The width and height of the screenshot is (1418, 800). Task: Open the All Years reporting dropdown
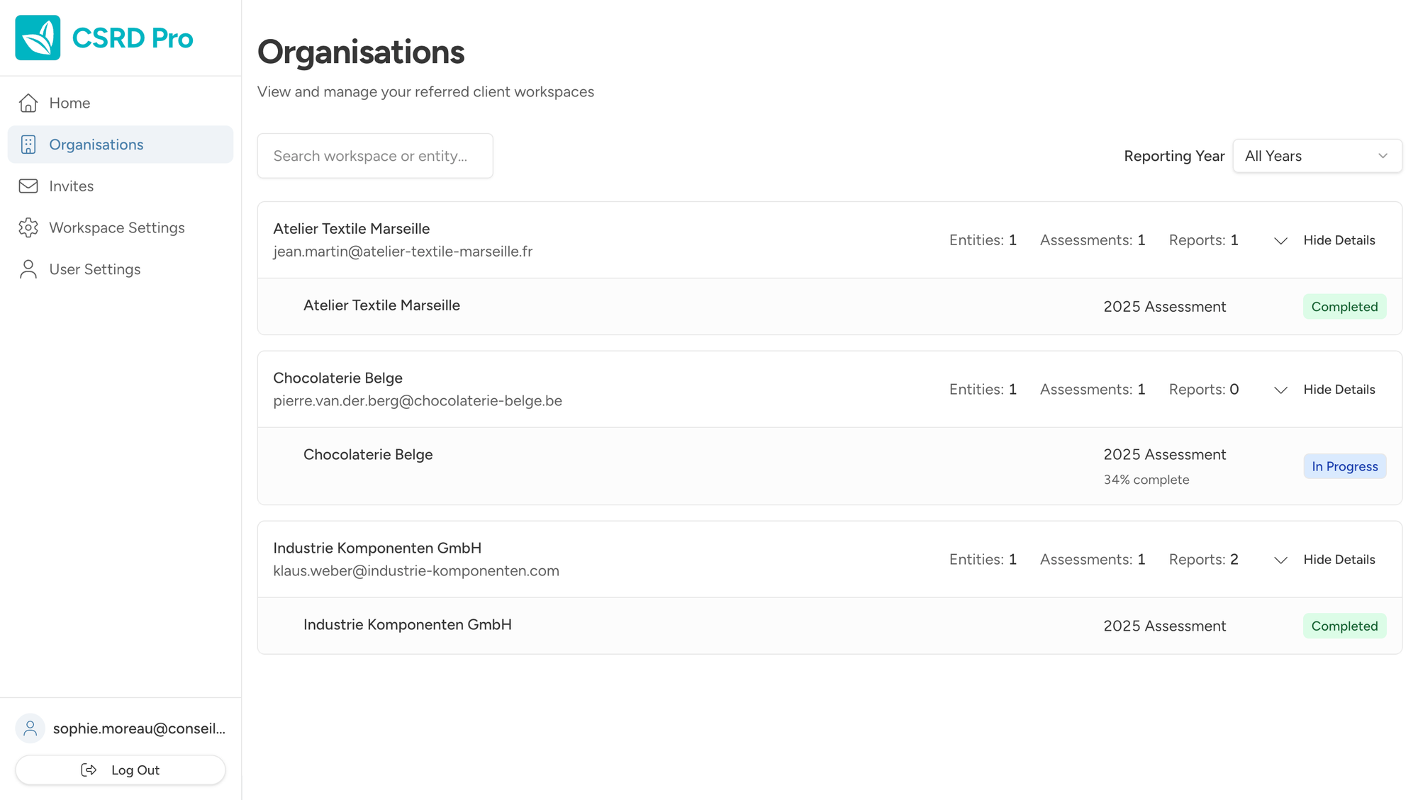[x=1317, y=155]
